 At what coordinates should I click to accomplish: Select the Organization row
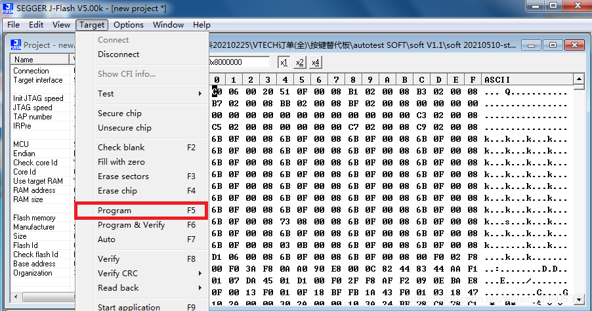(41, 273)
